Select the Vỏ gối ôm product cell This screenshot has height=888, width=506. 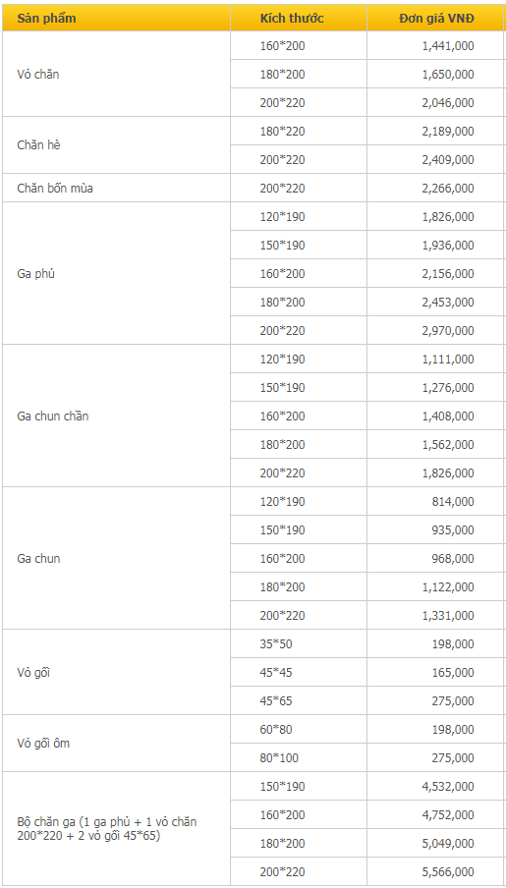[x=117, y=744]
